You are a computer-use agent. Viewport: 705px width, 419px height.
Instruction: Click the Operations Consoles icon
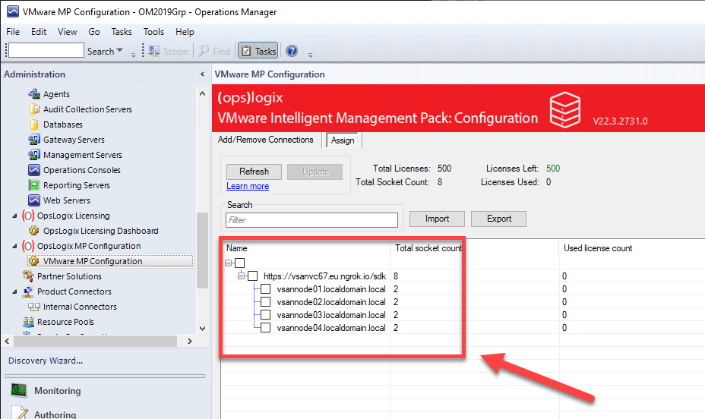coord(34,170)
